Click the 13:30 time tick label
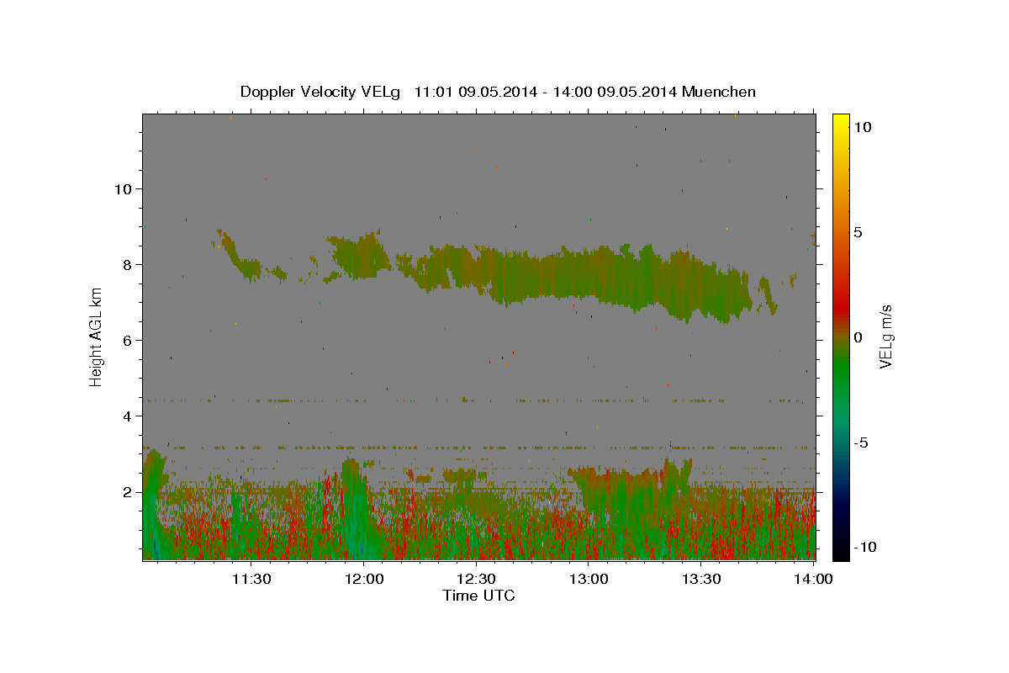The width and height of the screenshot is (1009, 673). (701, 579)
